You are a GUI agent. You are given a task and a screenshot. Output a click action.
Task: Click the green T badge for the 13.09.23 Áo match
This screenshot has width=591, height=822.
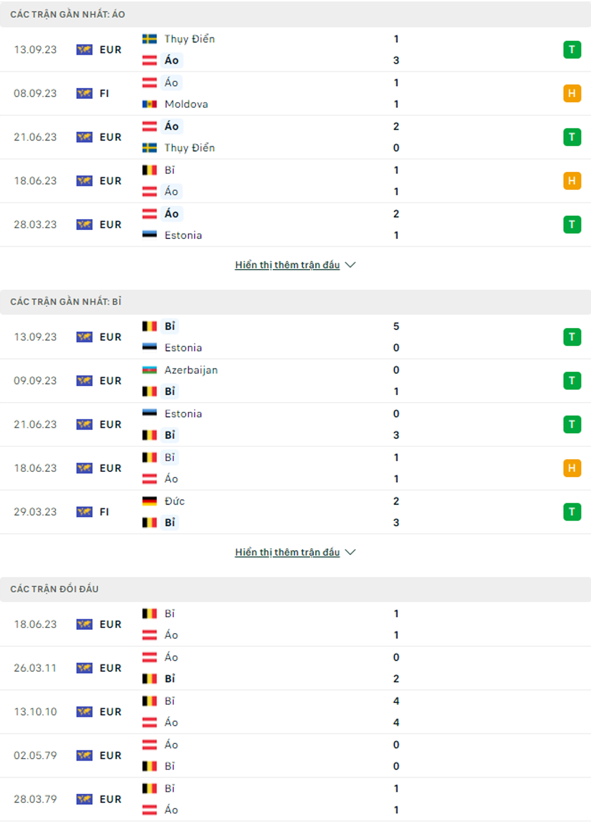pos(572,49)
